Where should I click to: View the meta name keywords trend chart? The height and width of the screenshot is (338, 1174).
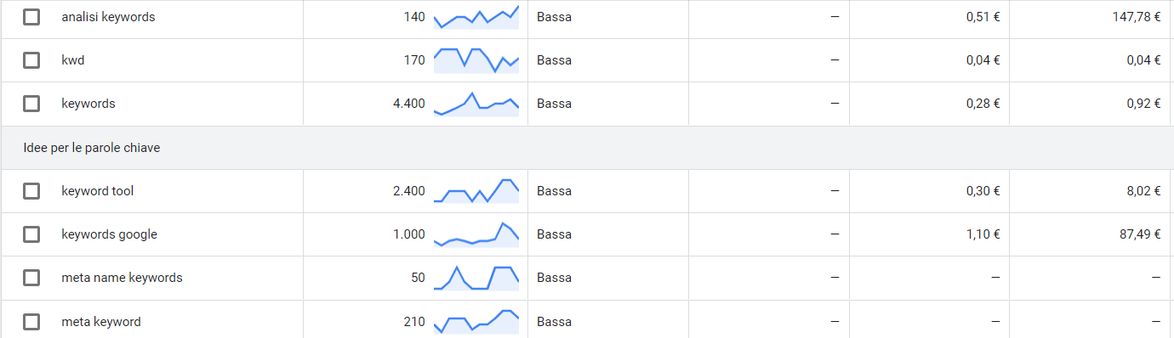pyautogui.click(x=476, y=278)
